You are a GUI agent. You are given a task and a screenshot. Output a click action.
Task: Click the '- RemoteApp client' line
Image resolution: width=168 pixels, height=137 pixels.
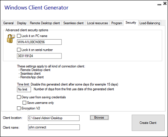point(31,77)
